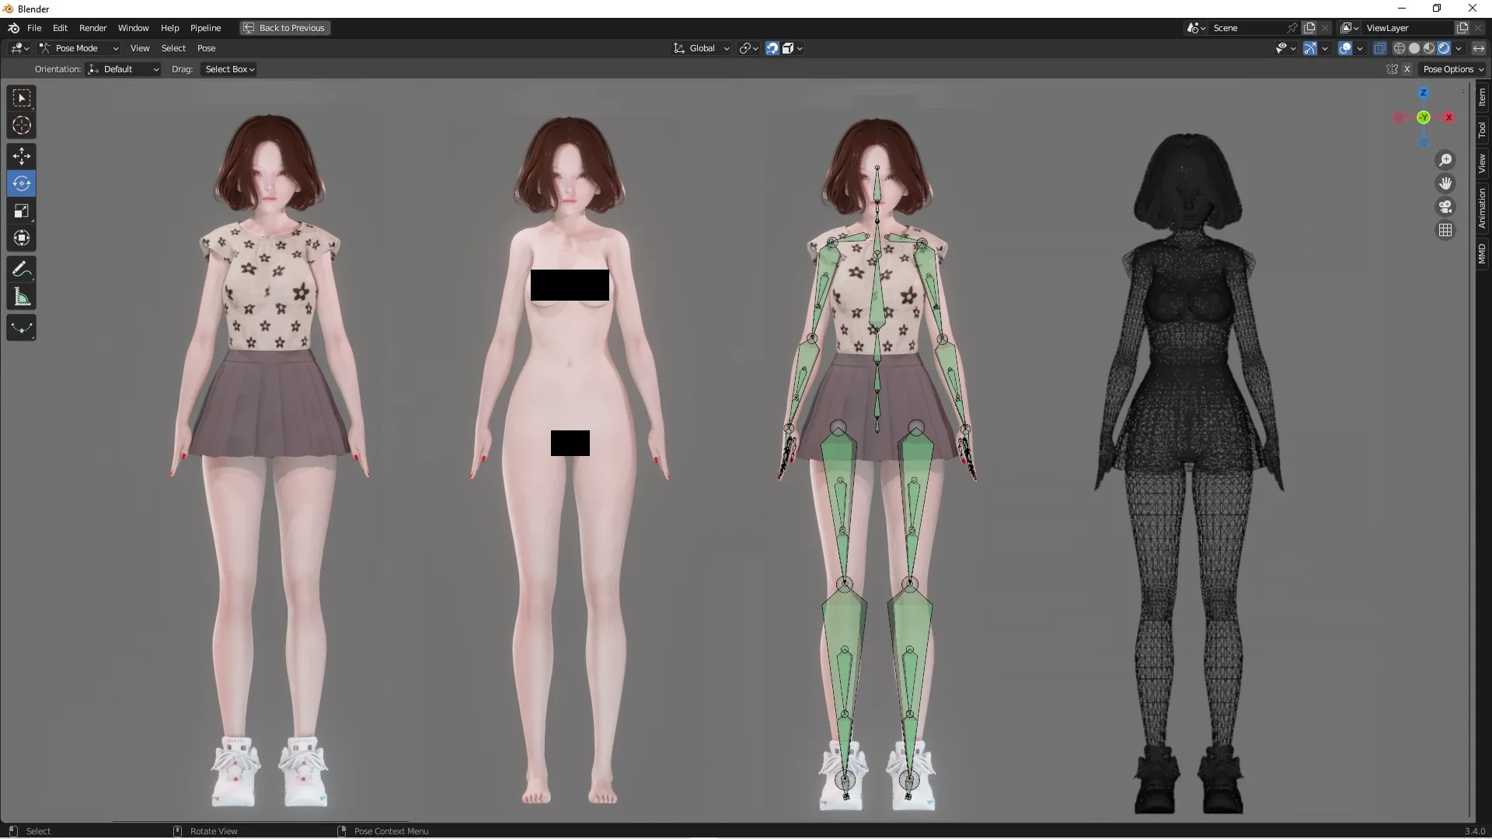Screen dimensions: 1492x839
Task: Open the File menu
Action: (x=34, y=28)
